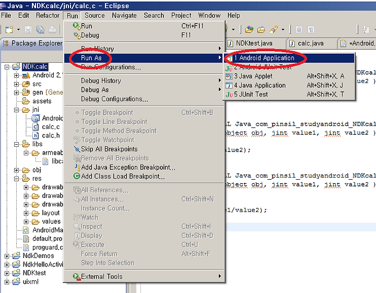Viewport: 376px width, 293px height.
Task: Click Add Class Load Breakpoint
Action: click(x=145, y=176)
